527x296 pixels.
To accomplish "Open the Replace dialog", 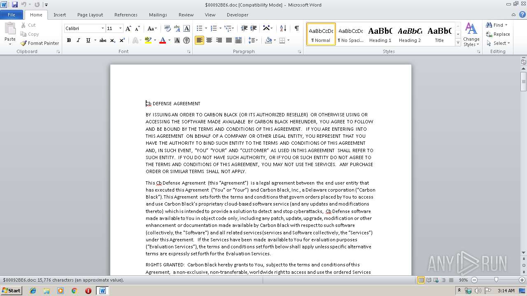I will [498, 34].
